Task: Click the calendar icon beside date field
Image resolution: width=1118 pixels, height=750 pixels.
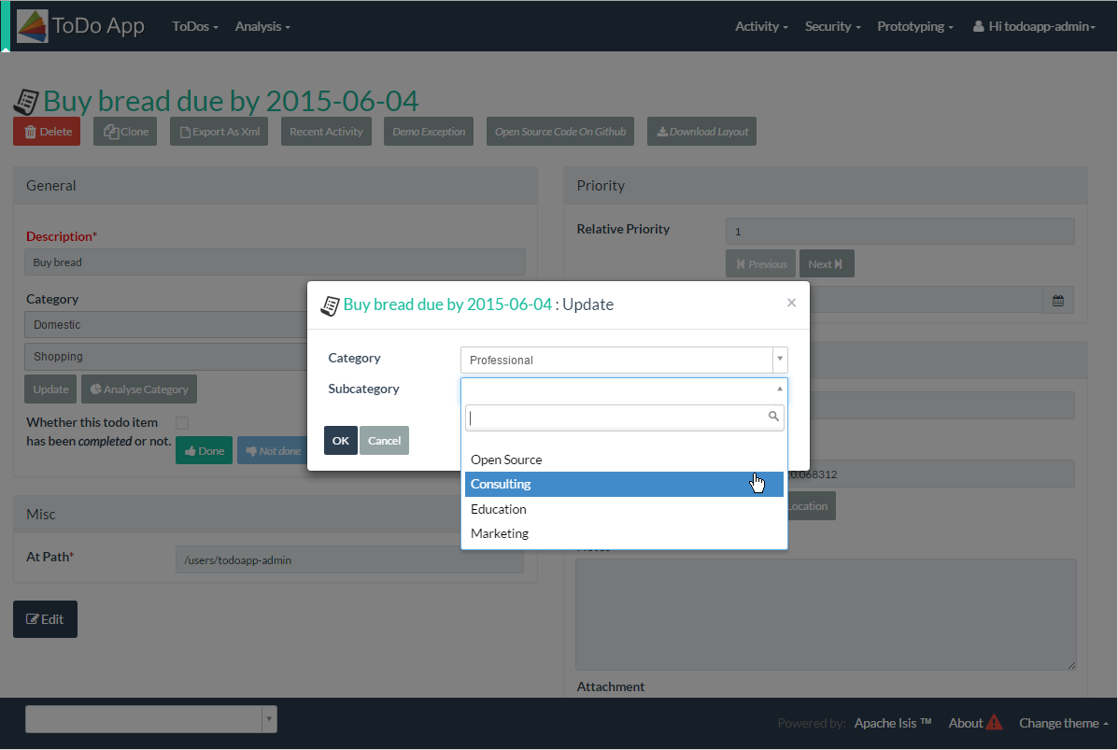Action: click(x=1057, y=301)
